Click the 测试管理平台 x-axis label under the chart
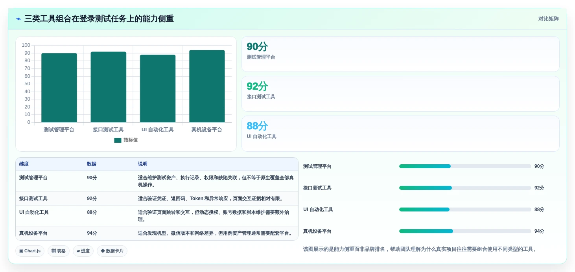This screenshot has height=272, width=575. point(59,130)
